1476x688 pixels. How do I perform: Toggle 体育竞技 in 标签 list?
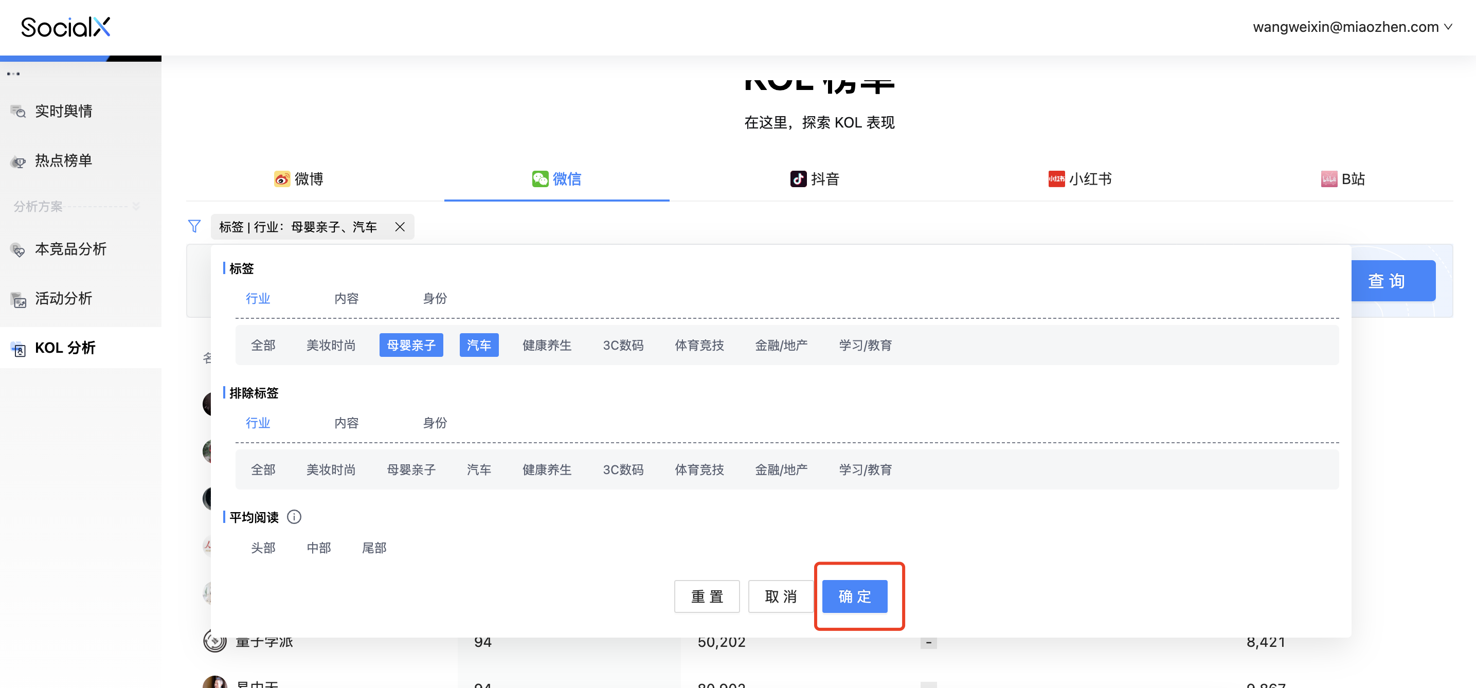coord(699,346)
